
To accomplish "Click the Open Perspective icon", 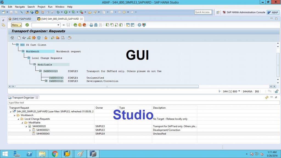I will click(218, 12).
